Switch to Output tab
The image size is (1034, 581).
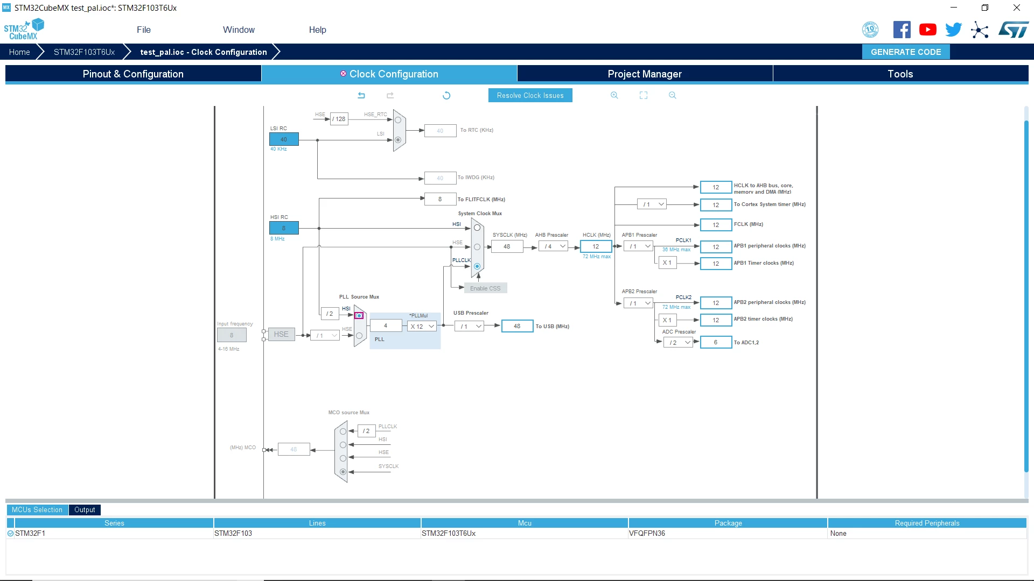(x=85, y=509)
